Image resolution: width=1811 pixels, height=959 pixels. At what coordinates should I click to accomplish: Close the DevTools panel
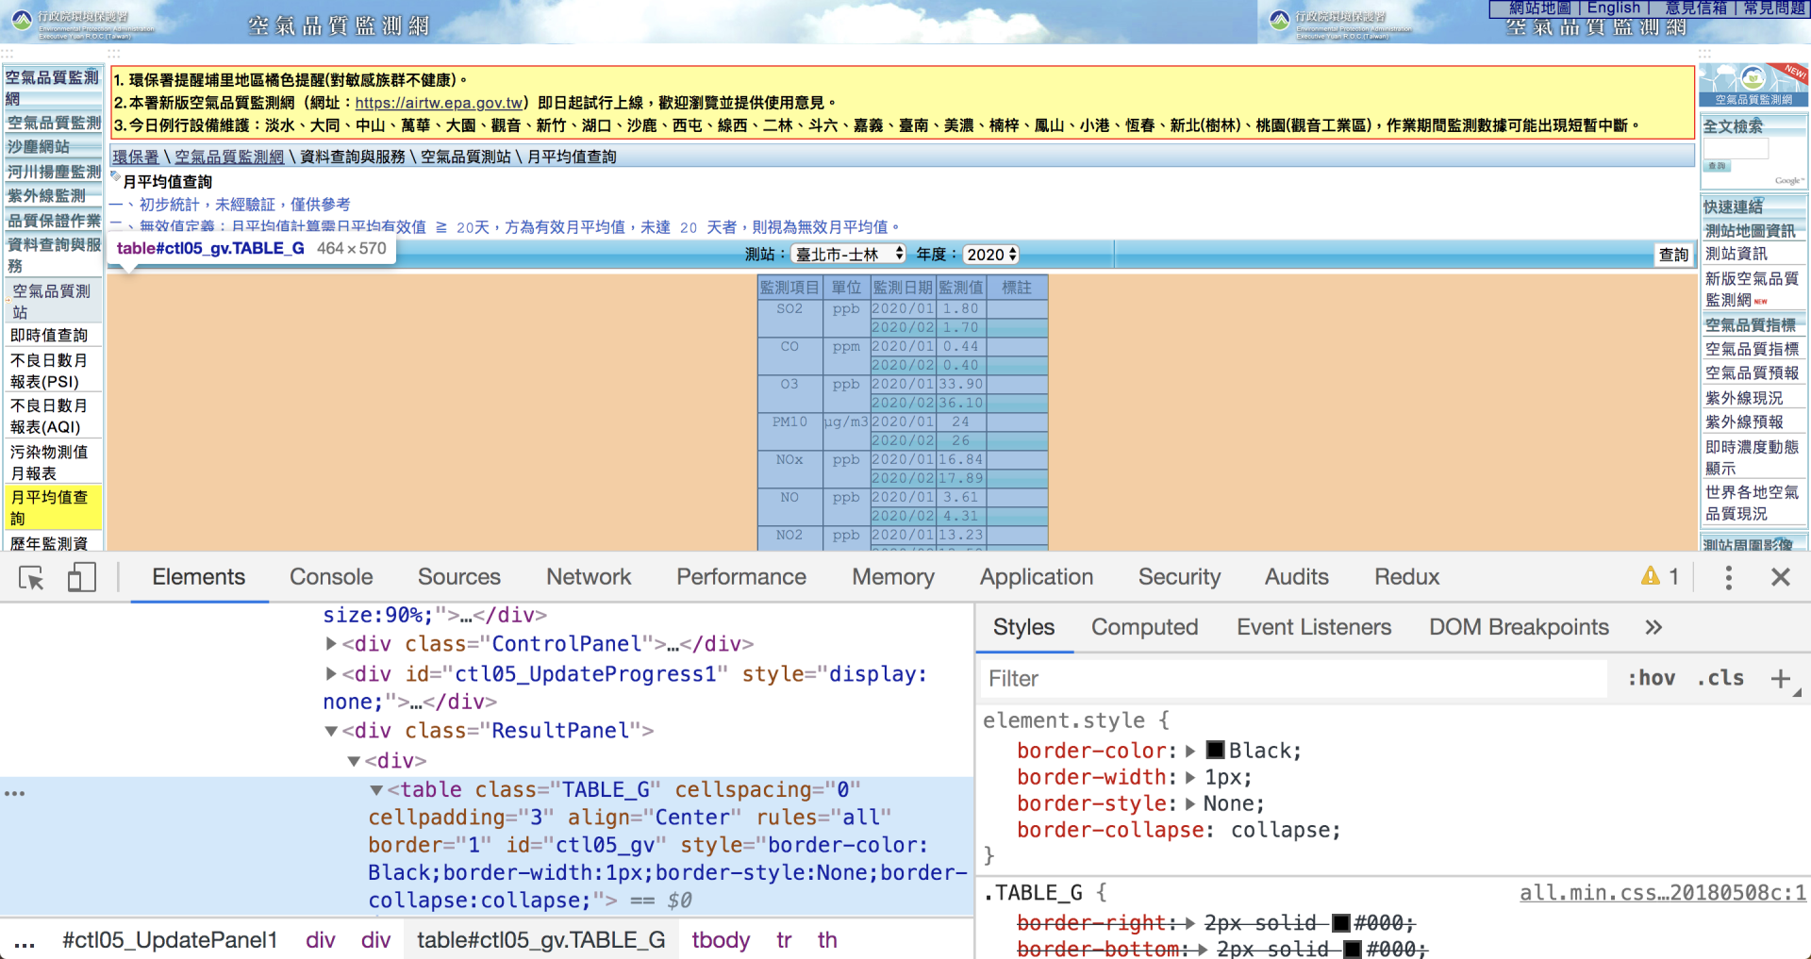pyautogui.click(x=1780, y=577)
